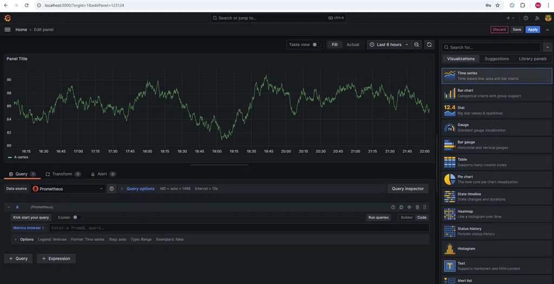Collapse visualization picker chevron beside search
554x284 pixels.
[548, 48]
